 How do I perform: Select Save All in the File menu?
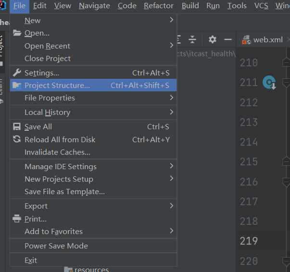38,126
